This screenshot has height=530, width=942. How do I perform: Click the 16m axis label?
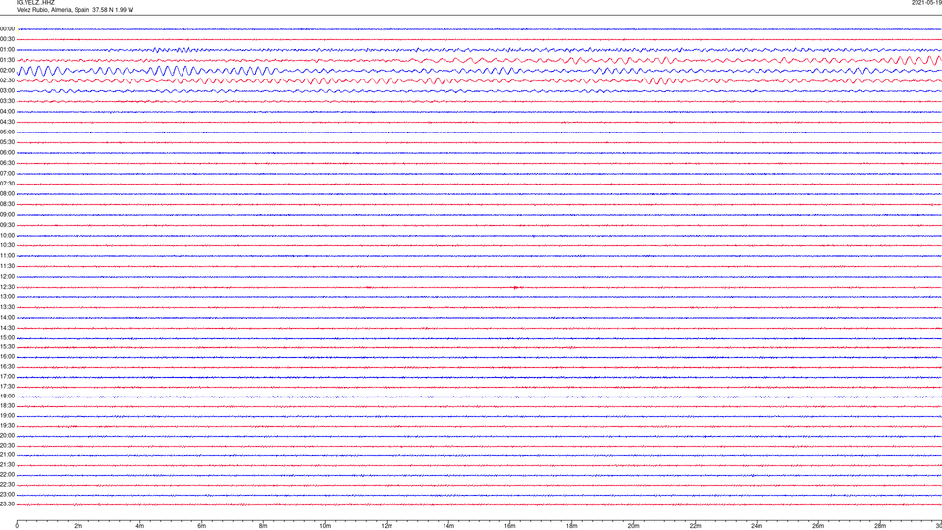pyautogui.click(x=510, y=526)
